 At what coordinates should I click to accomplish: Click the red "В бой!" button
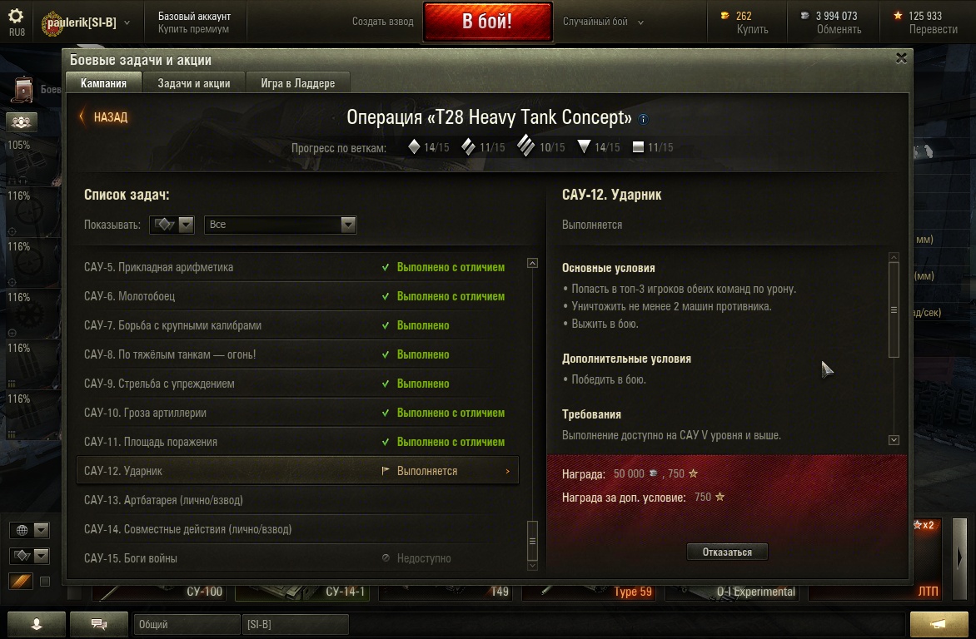[x=487, y=22]
